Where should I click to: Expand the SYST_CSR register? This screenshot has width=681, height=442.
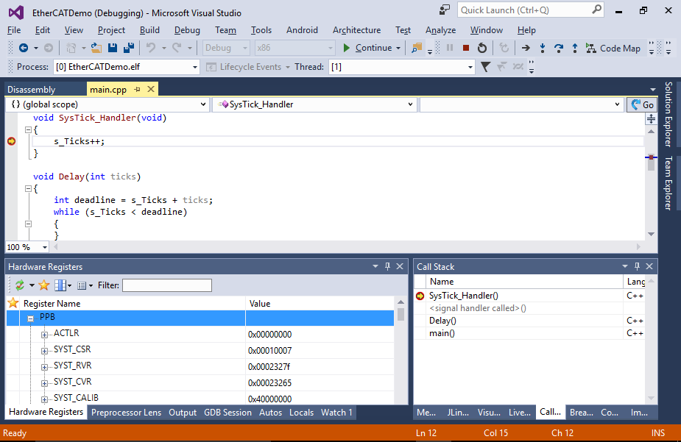pos(44,351)
